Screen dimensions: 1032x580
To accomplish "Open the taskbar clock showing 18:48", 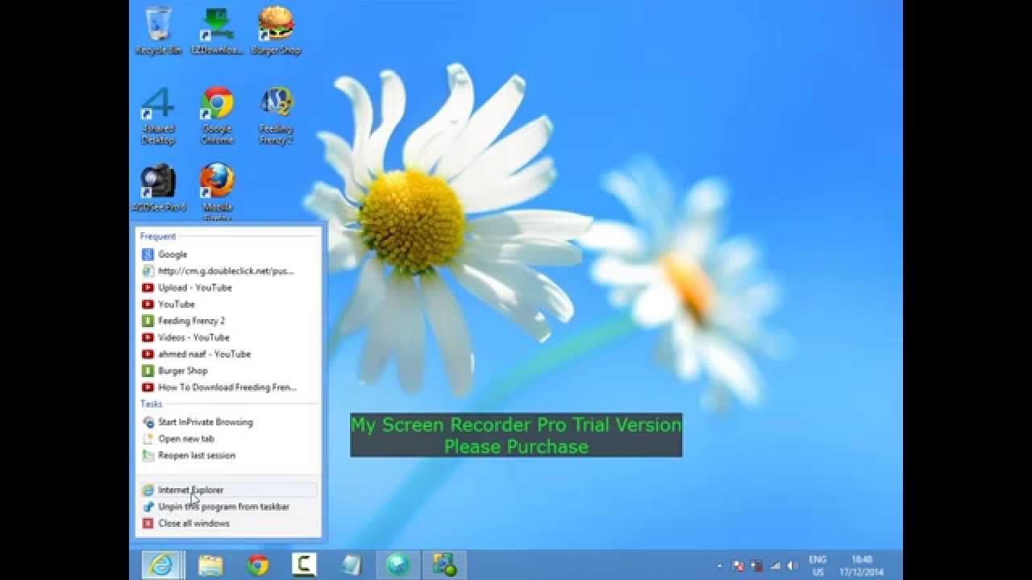I will tap(860, 565).
